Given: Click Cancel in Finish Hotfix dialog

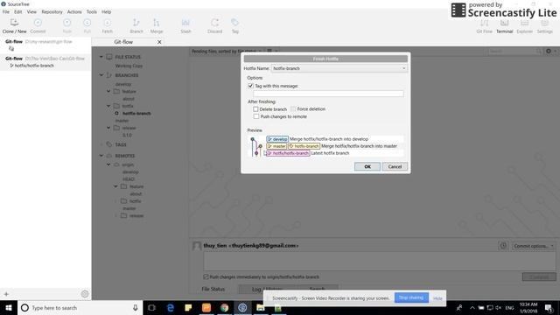Looking at the screenshot, I should click(x=395, y=166).
